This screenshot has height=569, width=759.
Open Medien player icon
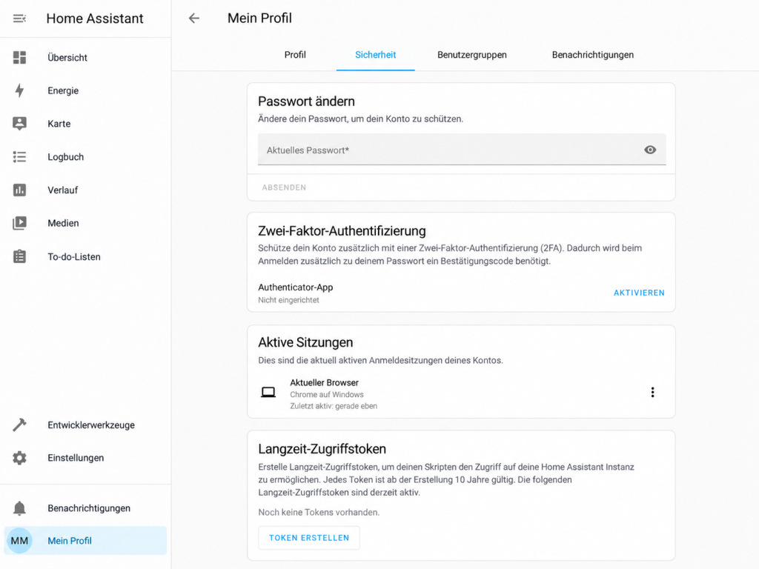click(x=19, y=223)
